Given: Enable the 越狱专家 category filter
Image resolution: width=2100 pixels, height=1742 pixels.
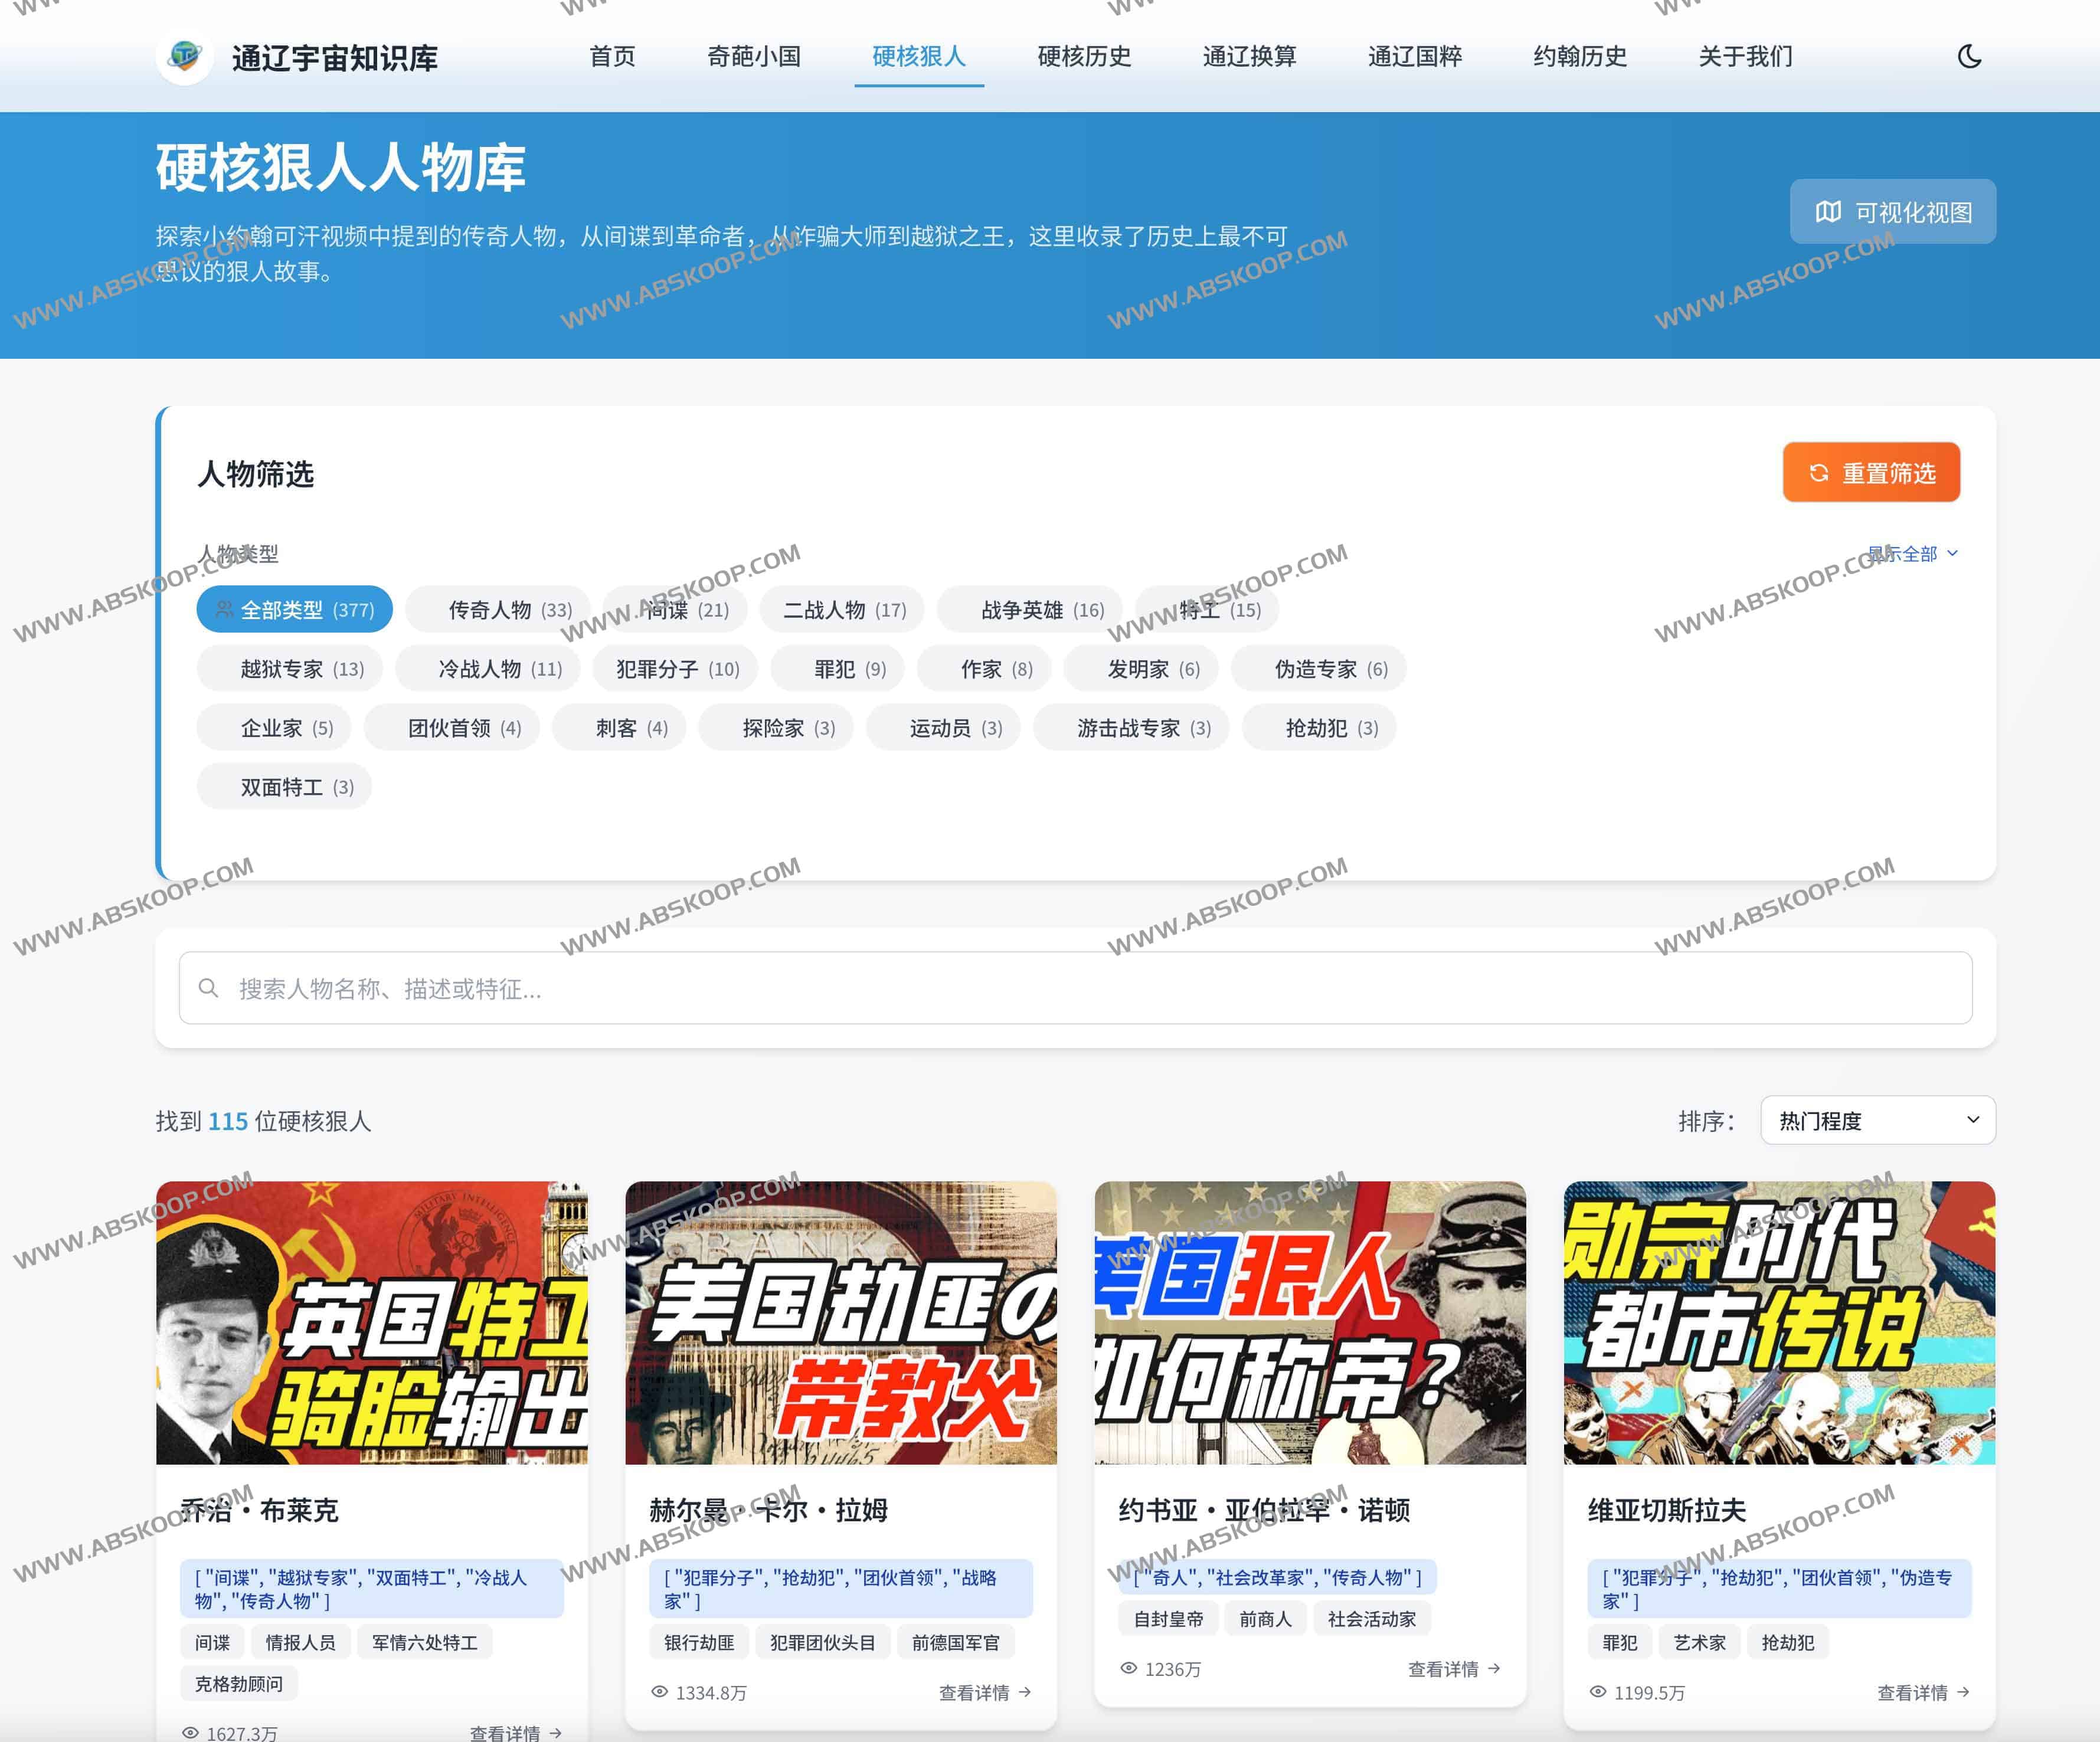Looking at the screenshot, I should point(289,668).
